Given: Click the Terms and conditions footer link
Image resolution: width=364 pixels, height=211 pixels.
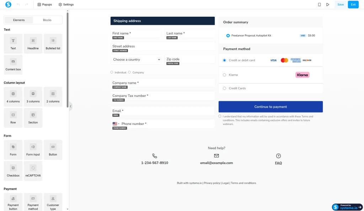Looking at the screenshot, I should coord(243,183).
